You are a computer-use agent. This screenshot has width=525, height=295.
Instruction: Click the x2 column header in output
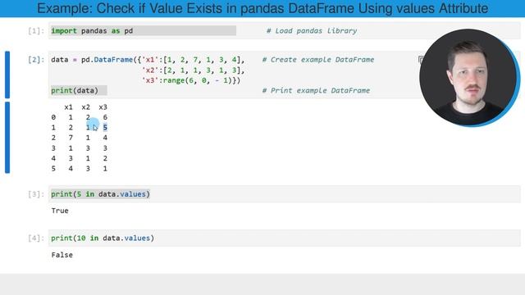coord(85,107)
